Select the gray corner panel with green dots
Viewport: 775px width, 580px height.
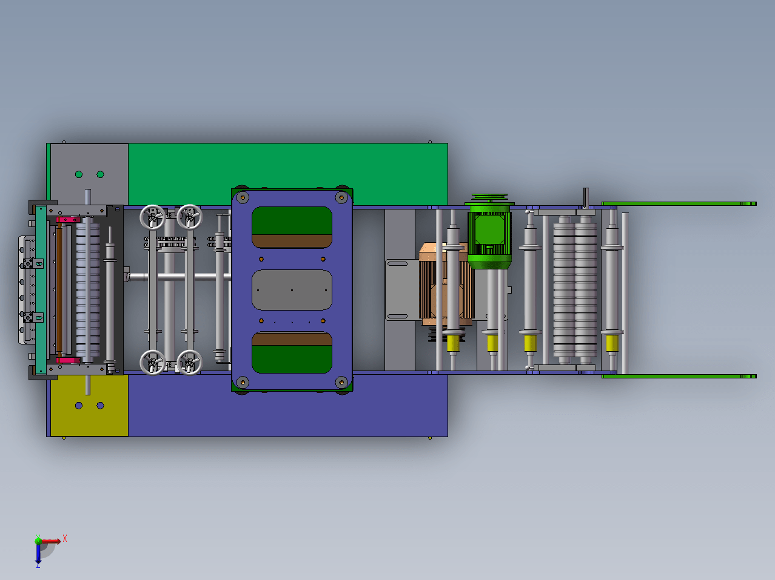[90, 174]
